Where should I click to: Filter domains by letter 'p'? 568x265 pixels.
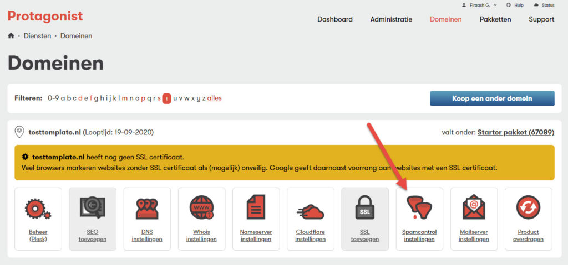point(143,98)
